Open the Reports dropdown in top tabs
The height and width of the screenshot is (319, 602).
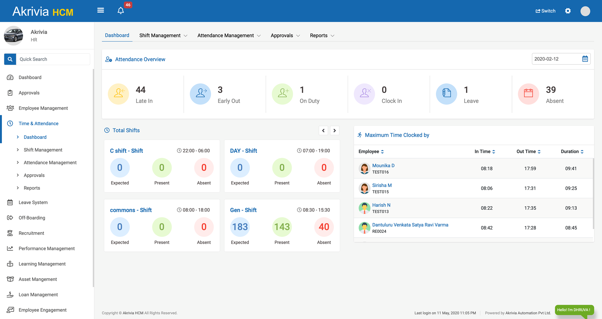click(x=322, y=36)
